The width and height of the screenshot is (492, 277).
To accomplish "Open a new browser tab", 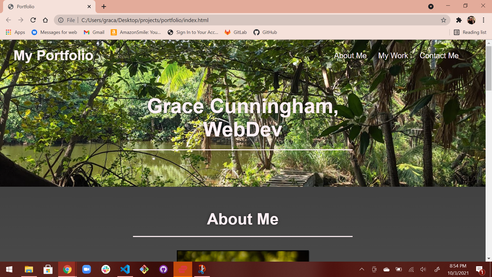I will click(104, 7).
